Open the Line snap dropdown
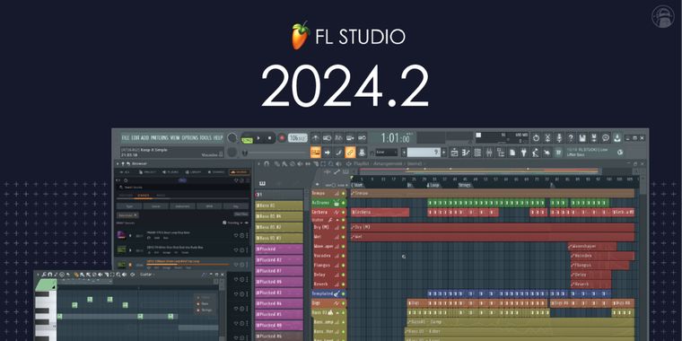The height and width of the screenshot is (341, 682). pyautogui.click(x=387, y=153)
